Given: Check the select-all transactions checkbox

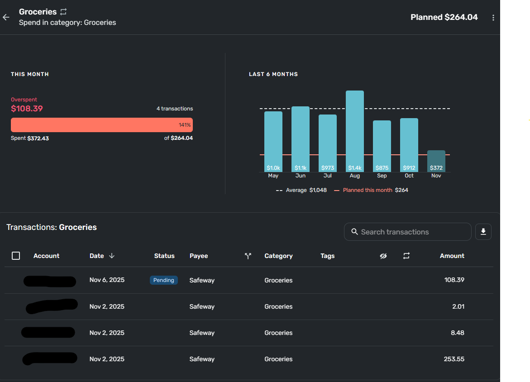Looking at the screenshot, I should coord(16,256).
